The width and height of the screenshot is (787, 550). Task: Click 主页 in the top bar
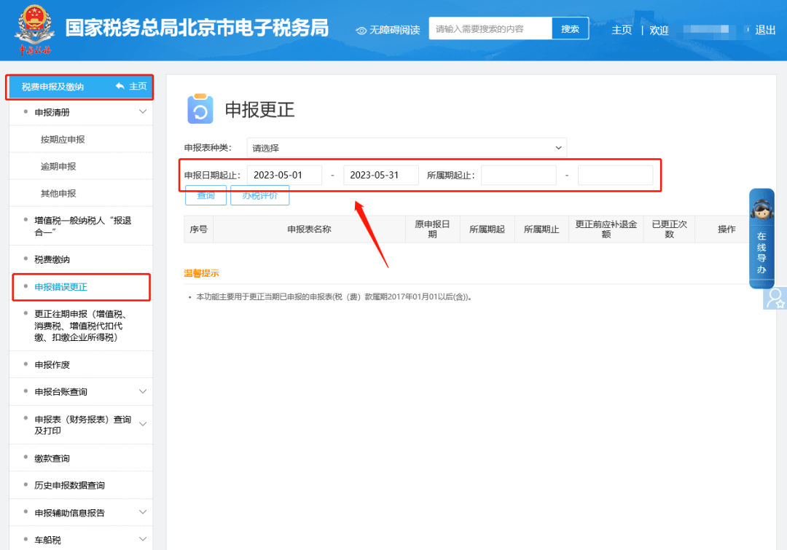622,30
